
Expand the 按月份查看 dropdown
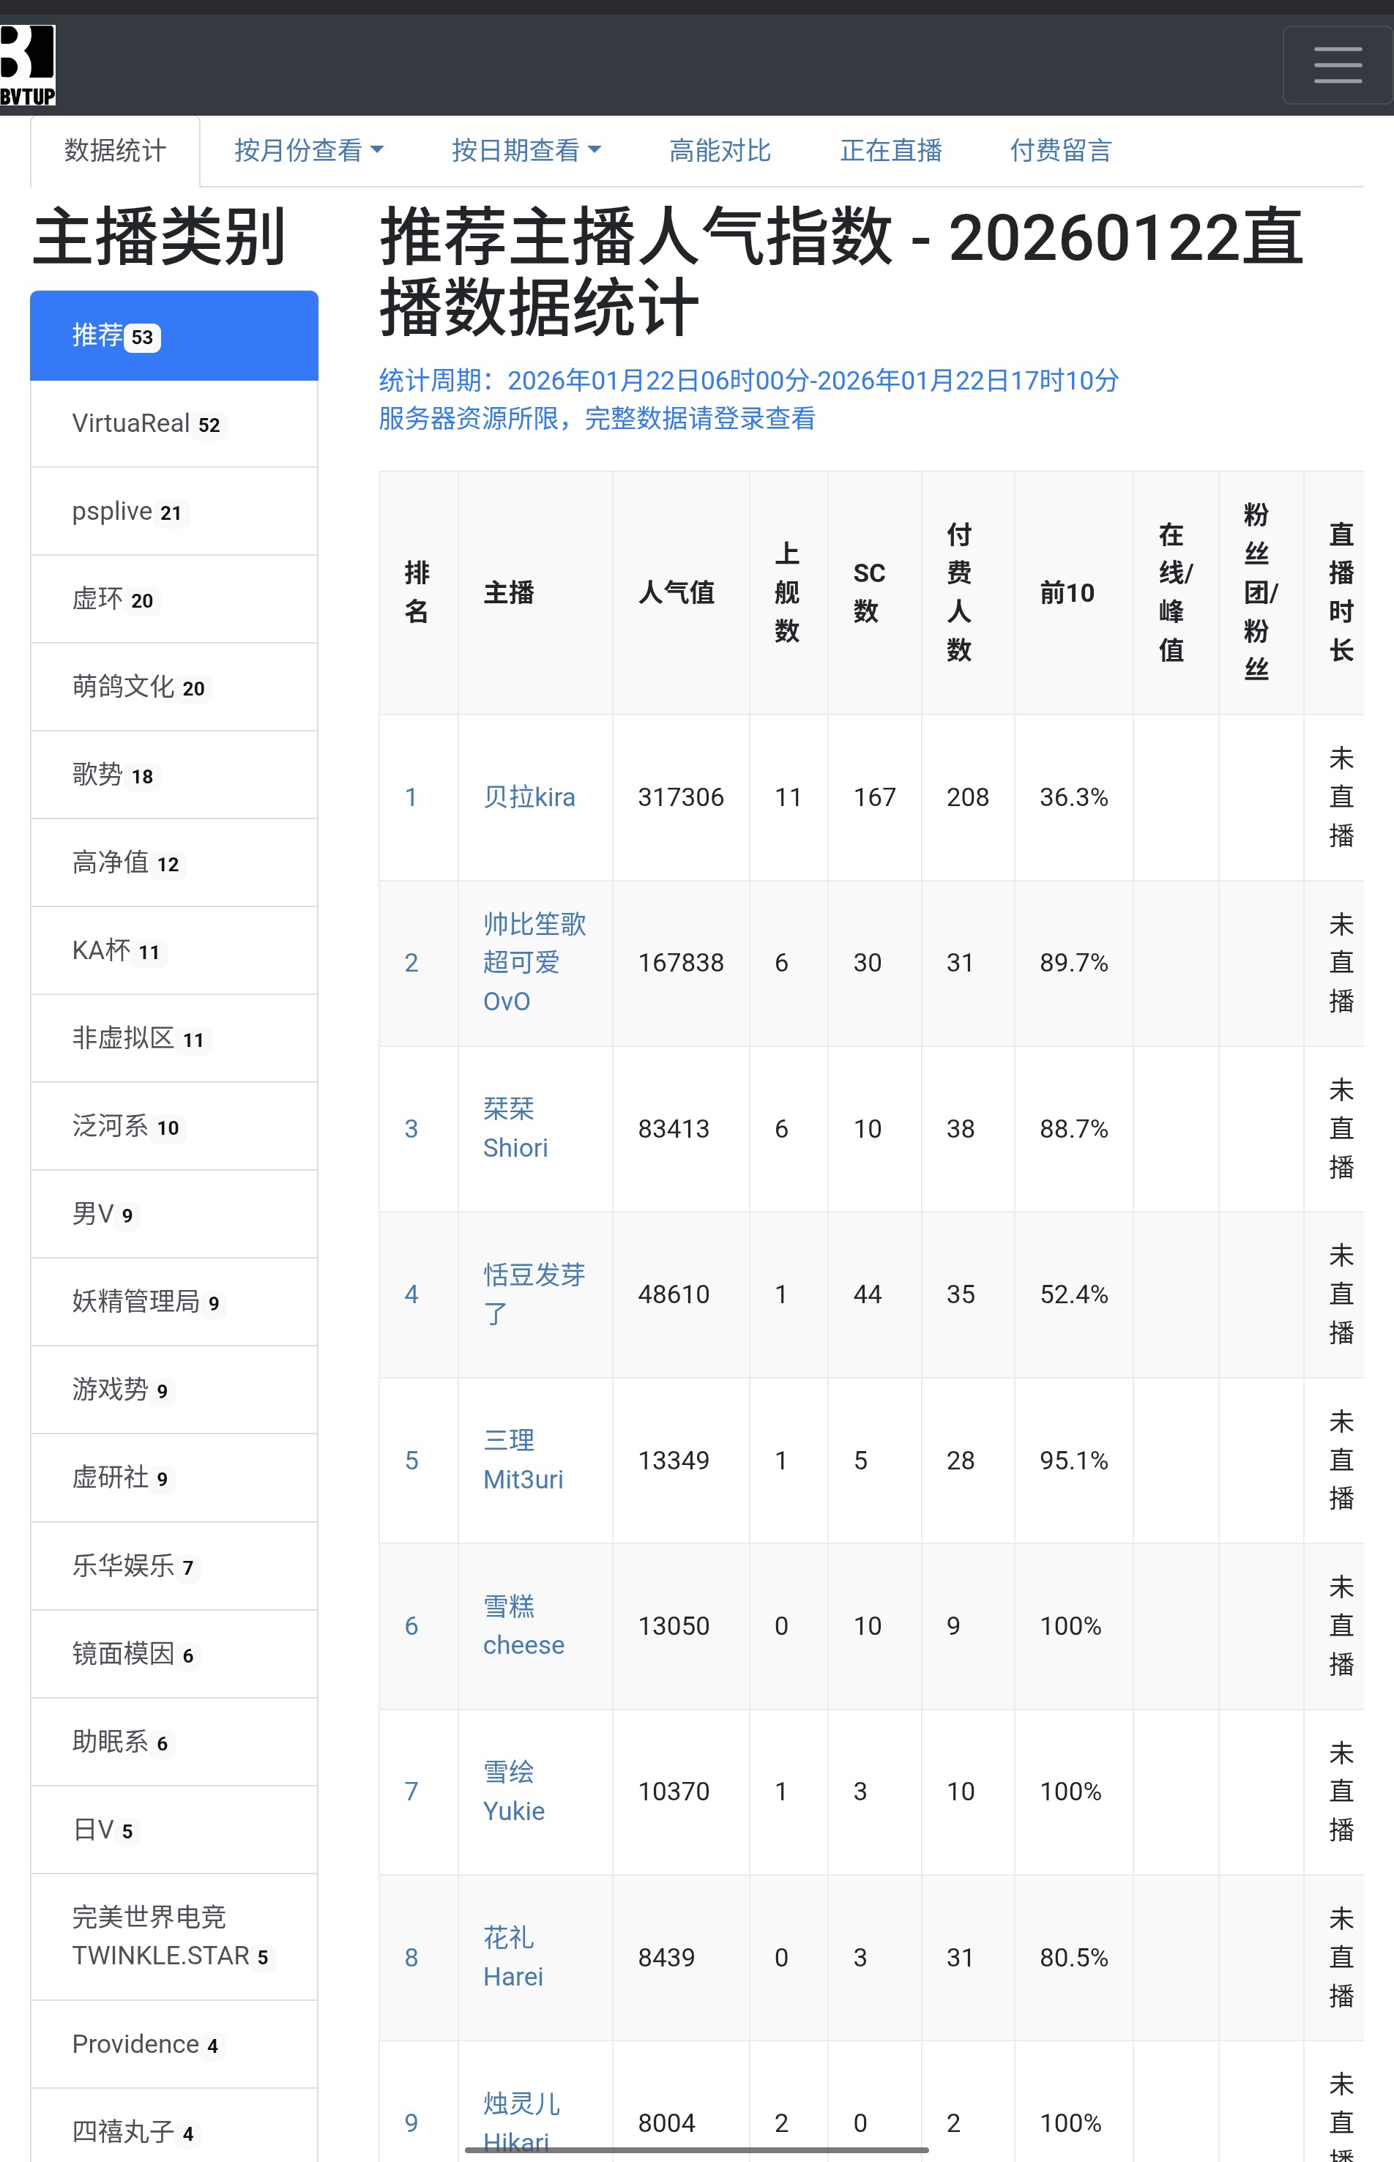pyautogui.click(x=307, y=150)
